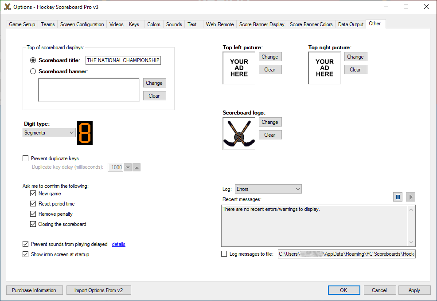The height and width of the screenshot is (301, 437).
Task: Open the Web Remote tab
Action: pyautogui.click(x=219, y=24)
